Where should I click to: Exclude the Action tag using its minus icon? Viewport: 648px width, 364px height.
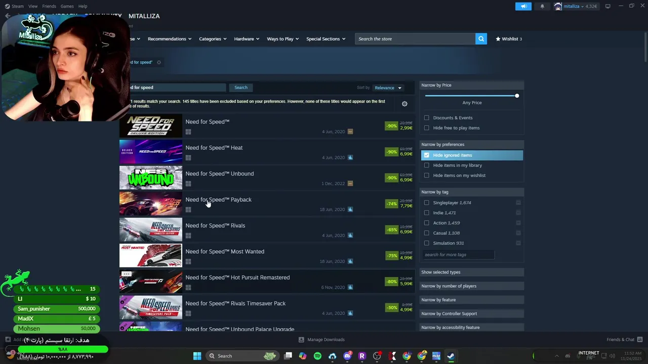click(x=518, y=223)
